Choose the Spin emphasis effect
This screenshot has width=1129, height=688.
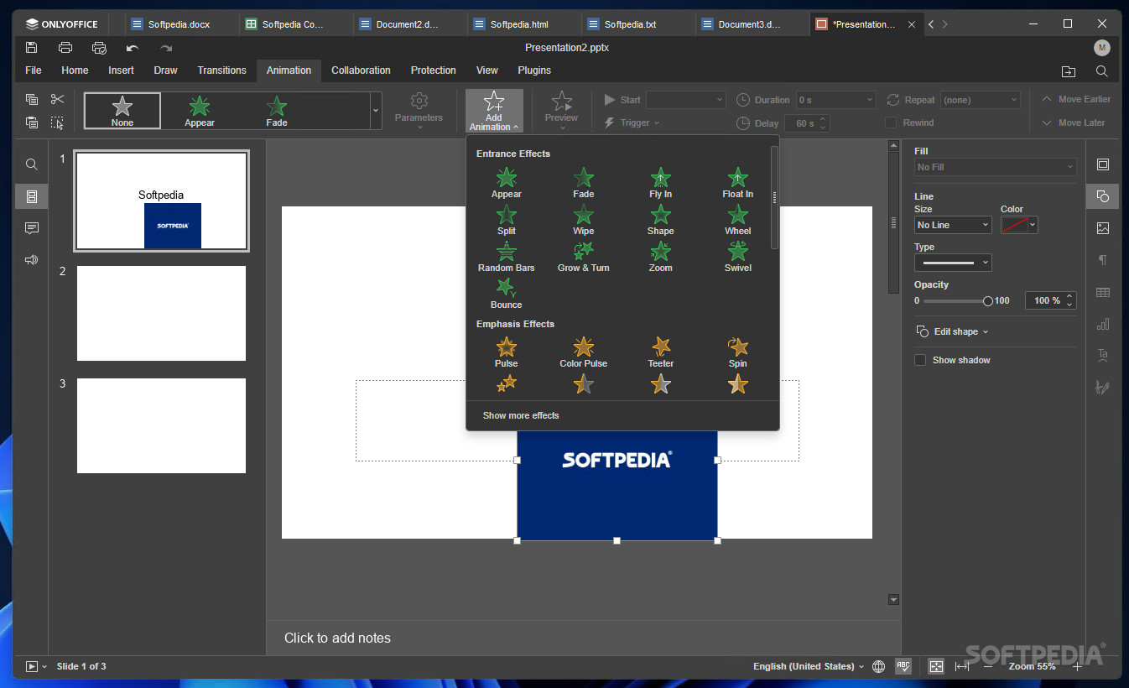(x=738, y=352)
